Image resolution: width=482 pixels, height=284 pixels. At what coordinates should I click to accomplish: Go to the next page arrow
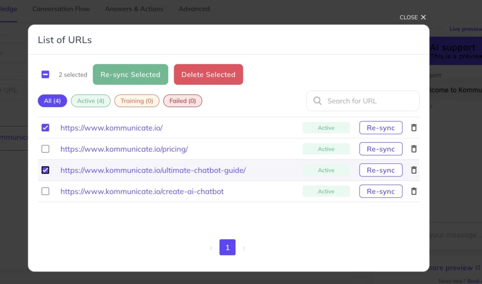[x=244, y=248]
